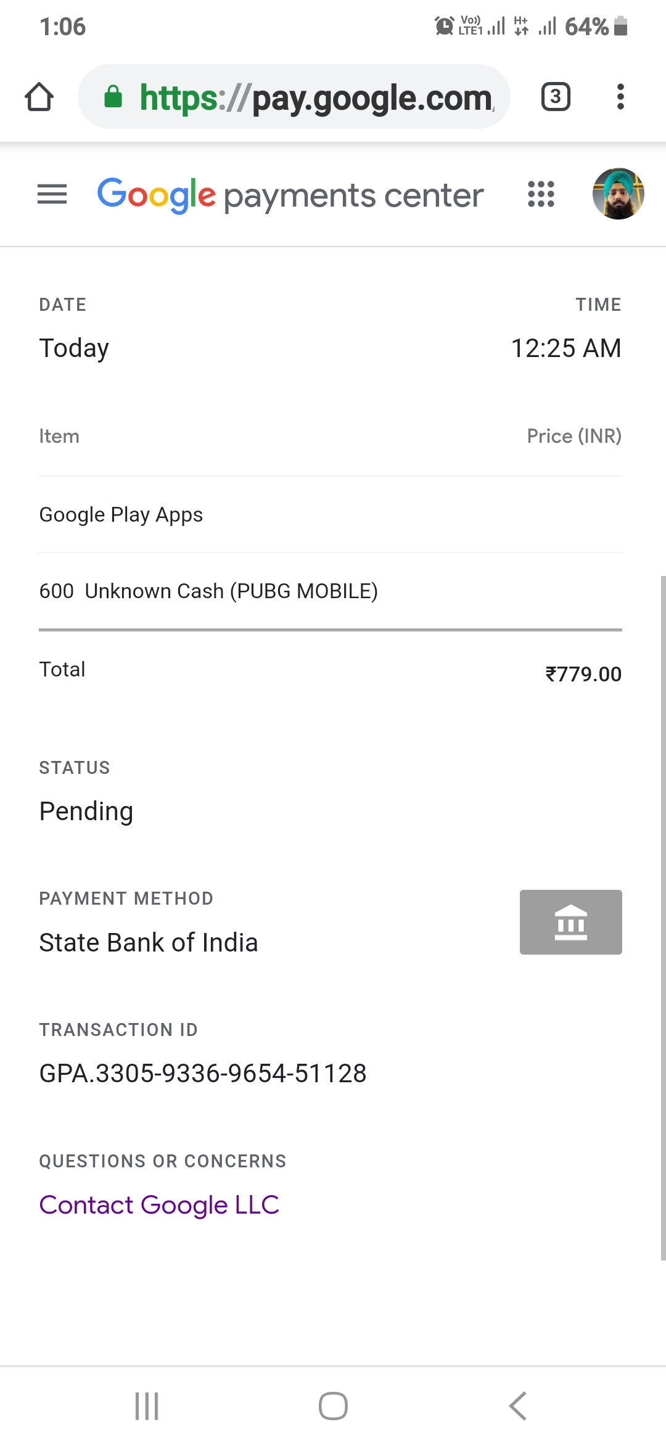This screenshot has width=666, height=1443.
Task: Tap the 600 Unknown Cash item row
Action: 208,591
